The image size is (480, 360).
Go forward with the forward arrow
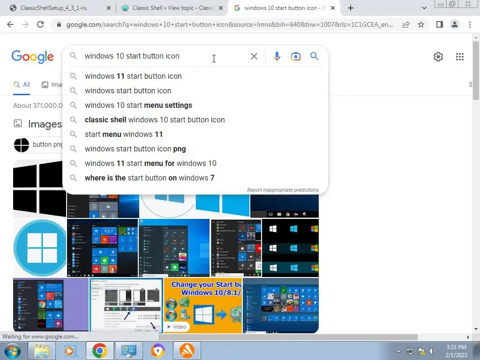(x=25, y=24)
